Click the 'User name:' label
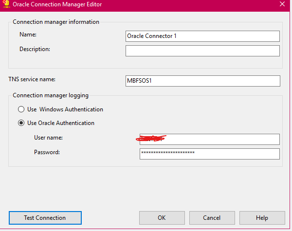 coord(48,138)
